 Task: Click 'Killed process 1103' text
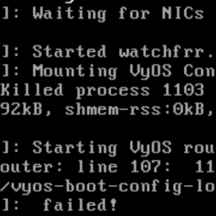(102, 90)
